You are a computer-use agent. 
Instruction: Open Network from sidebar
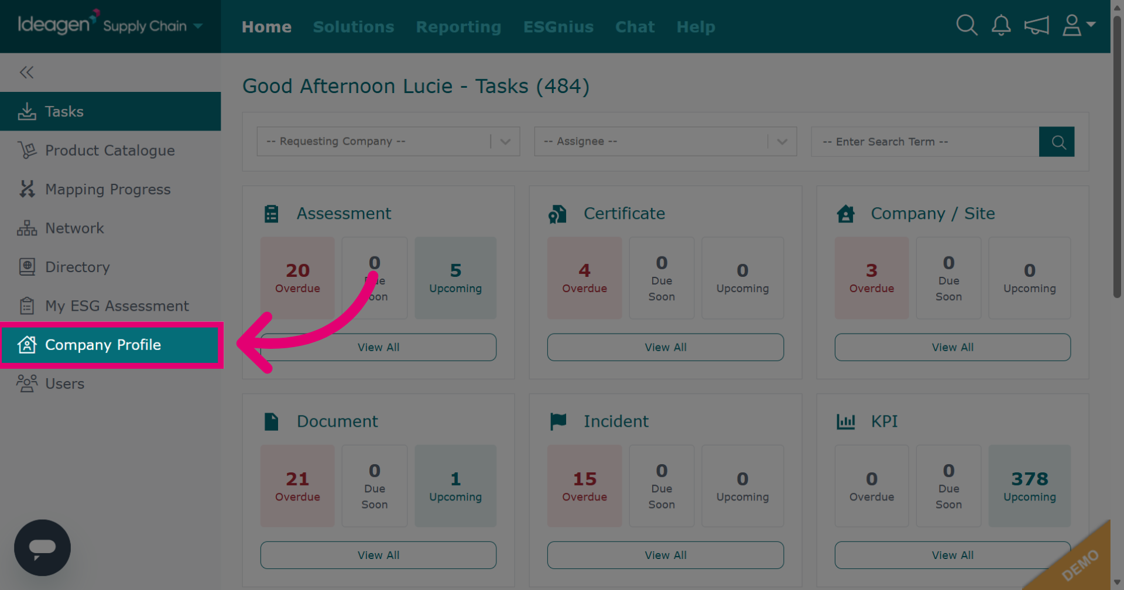tap(111, 228)
